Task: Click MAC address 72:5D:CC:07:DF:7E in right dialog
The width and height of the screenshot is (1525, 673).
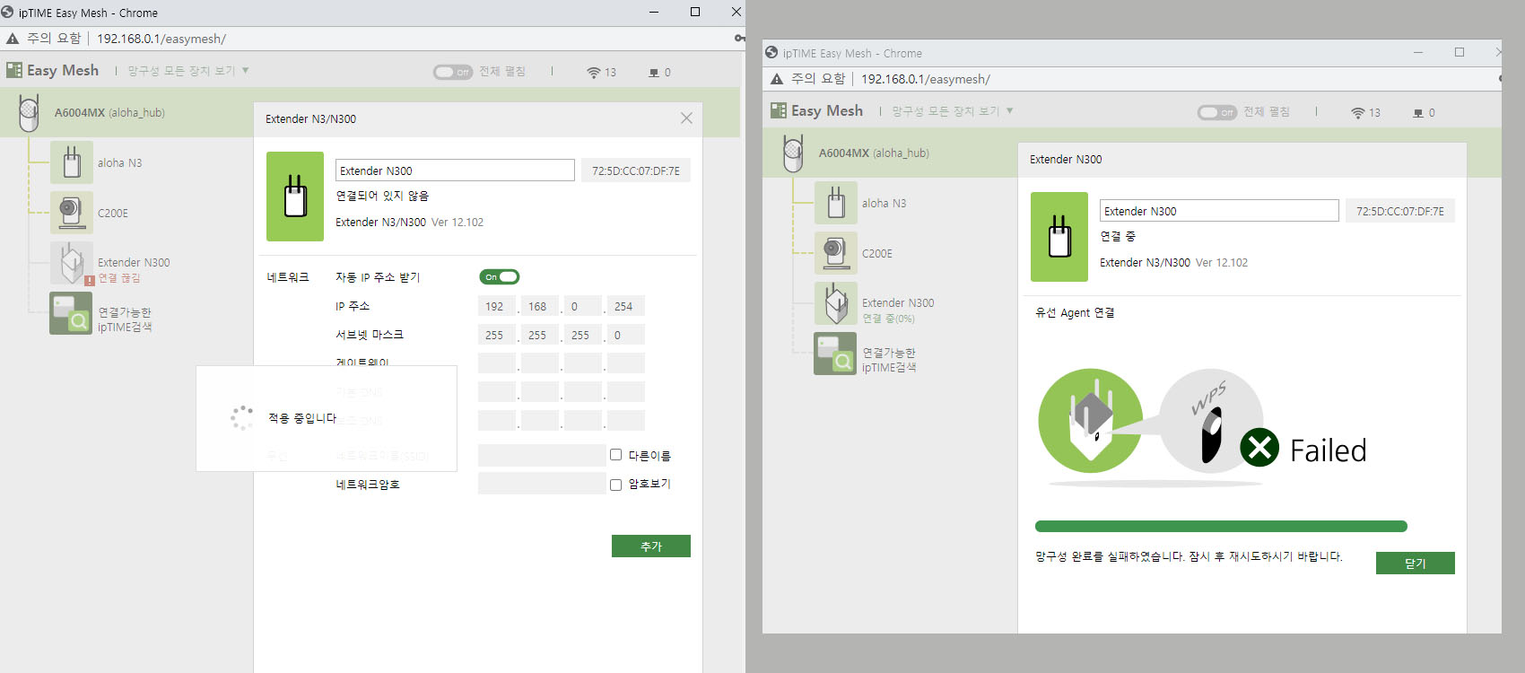Action: [1400, 211]
